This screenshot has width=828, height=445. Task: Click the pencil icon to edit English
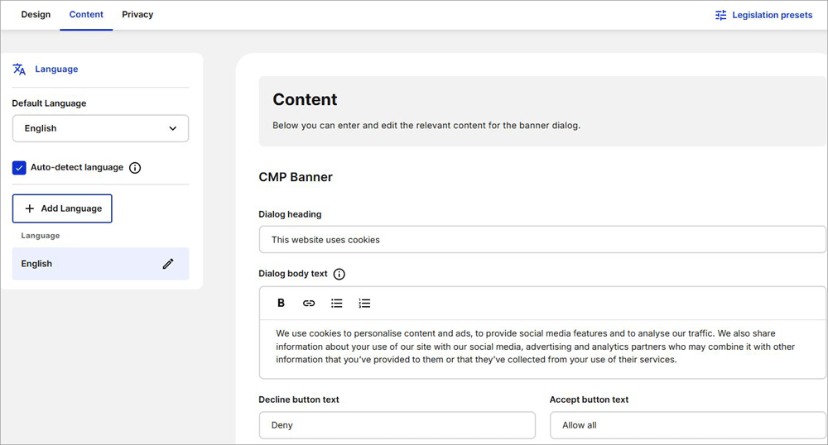(x=168, y=264)
